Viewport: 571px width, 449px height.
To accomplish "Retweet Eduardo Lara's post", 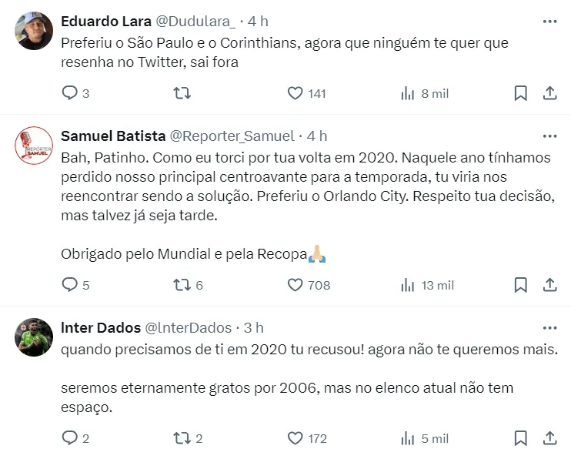I will click(182, 93).
